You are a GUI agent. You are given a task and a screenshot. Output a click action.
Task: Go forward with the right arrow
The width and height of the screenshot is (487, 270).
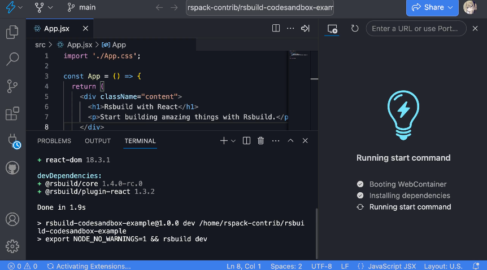174,7
